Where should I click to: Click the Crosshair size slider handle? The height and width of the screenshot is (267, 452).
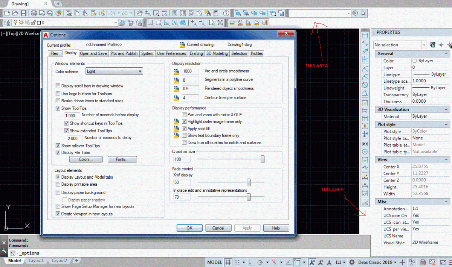point(263,159)
